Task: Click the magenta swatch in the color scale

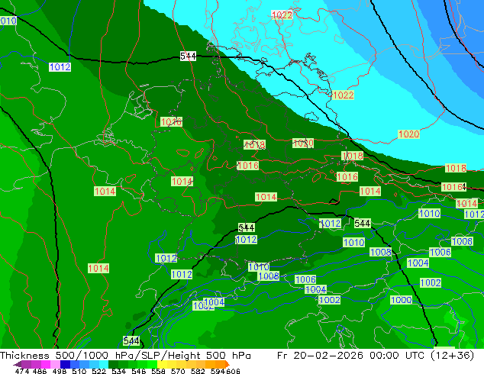Action: point(45,364)
